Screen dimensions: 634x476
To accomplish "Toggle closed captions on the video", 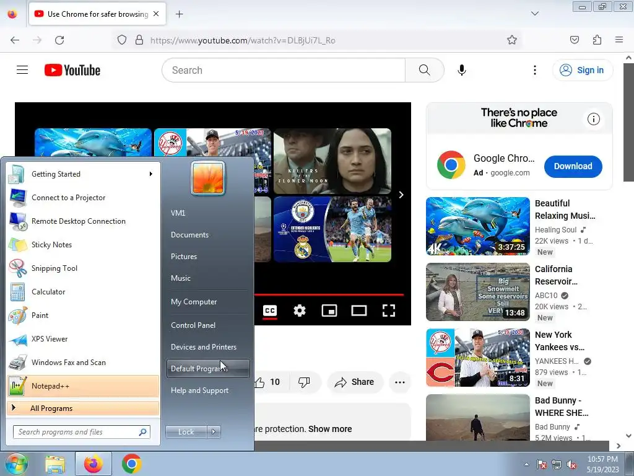I will pyautogui.click(x=270, y=311).
